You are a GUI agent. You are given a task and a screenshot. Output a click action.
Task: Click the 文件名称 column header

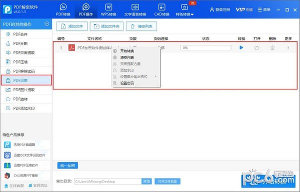click(x=94, y=39)
